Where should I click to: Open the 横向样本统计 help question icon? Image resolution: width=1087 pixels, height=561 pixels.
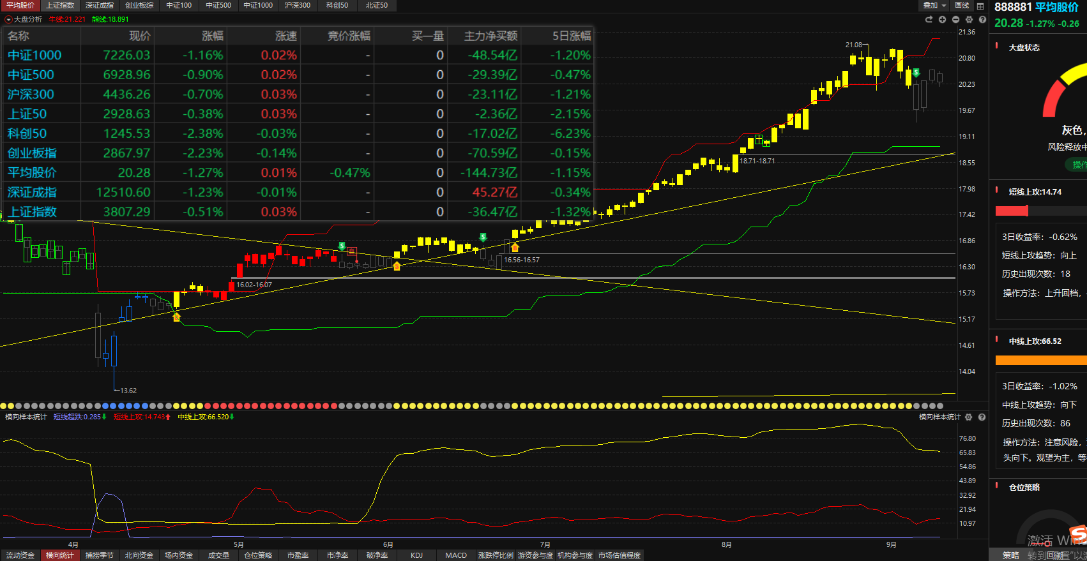pyautogui.click(x=982, y=417)
